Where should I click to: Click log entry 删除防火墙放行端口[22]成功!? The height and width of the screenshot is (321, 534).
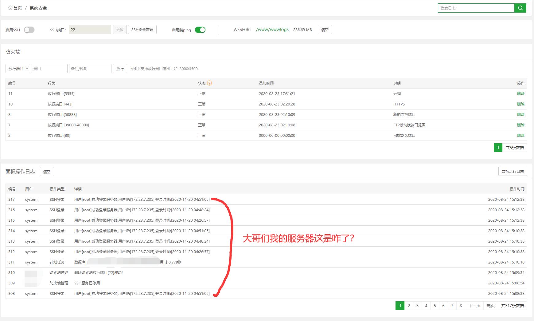click(x=98, y=272)
